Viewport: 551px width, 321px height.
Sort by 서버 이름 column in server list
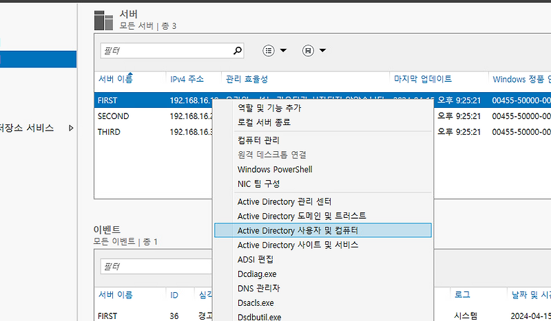(x=115, y=79)
